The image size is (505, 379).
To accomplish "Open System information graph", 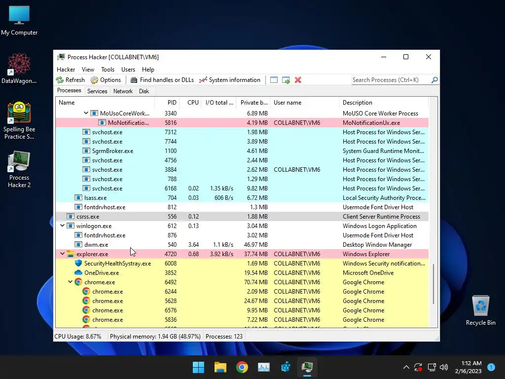I will point(230,80).
